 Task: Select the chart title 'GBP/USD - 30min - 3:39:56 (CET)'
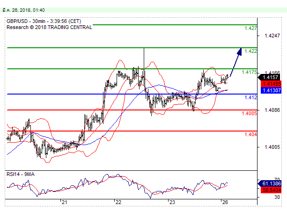[44, 21]
